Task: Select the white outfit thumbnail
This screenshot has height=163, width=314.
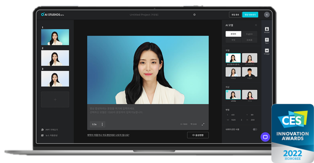Action: pos(233,95)
